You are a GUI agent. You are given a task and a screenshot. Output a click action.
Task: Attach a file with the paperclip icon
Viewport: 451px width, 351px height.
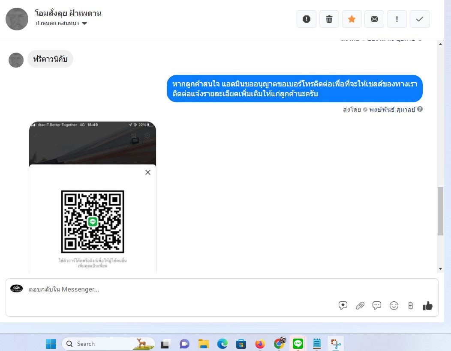pyautogui.click(x=360, y=306)
